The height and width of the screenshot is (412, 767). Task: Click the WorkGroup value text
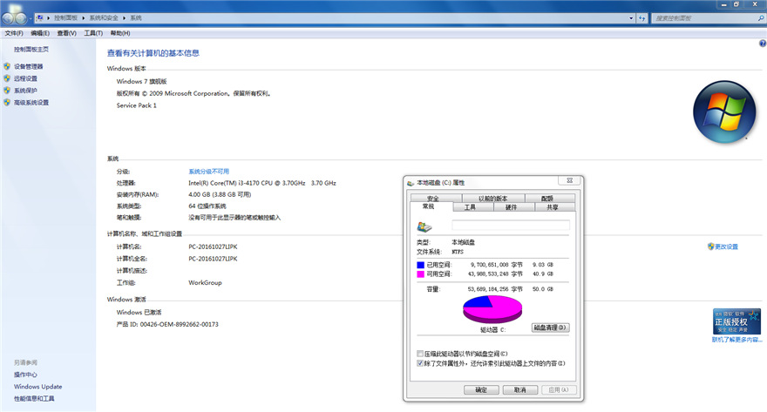(x=205, y=282)
